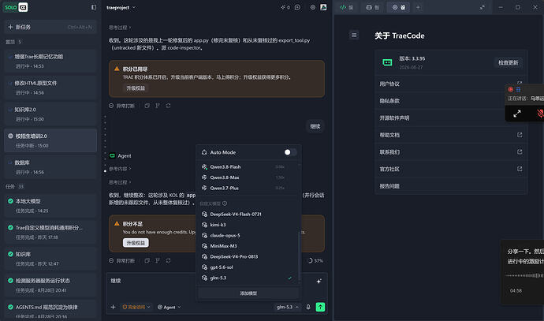Image resolution: width=544 pixels, height=321 pixels.
Task: Open the 校招生培训2.0 task
Action: click(50, 140)
